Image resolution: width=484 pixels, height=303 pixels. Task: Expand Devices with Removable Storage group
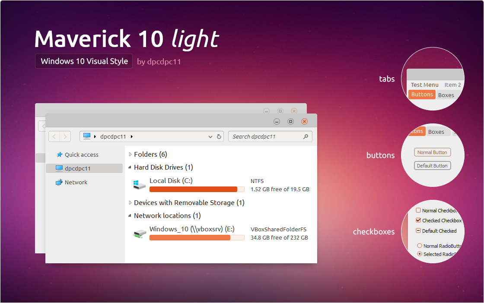pos(130,202)
